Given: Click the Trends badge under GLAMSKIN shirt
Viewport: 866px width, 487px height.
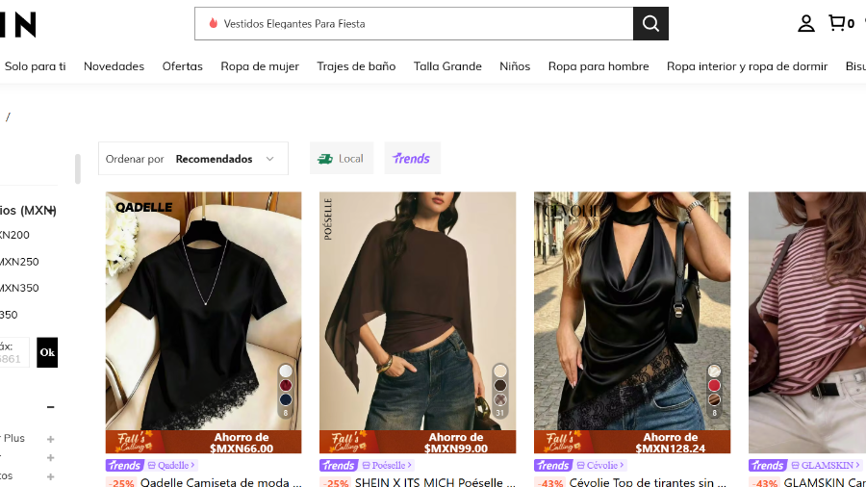Looking at the screenshot, I should tap(768, 466).
